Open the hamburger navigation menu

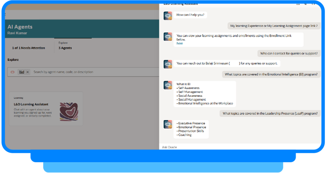(x=5, y=15)
